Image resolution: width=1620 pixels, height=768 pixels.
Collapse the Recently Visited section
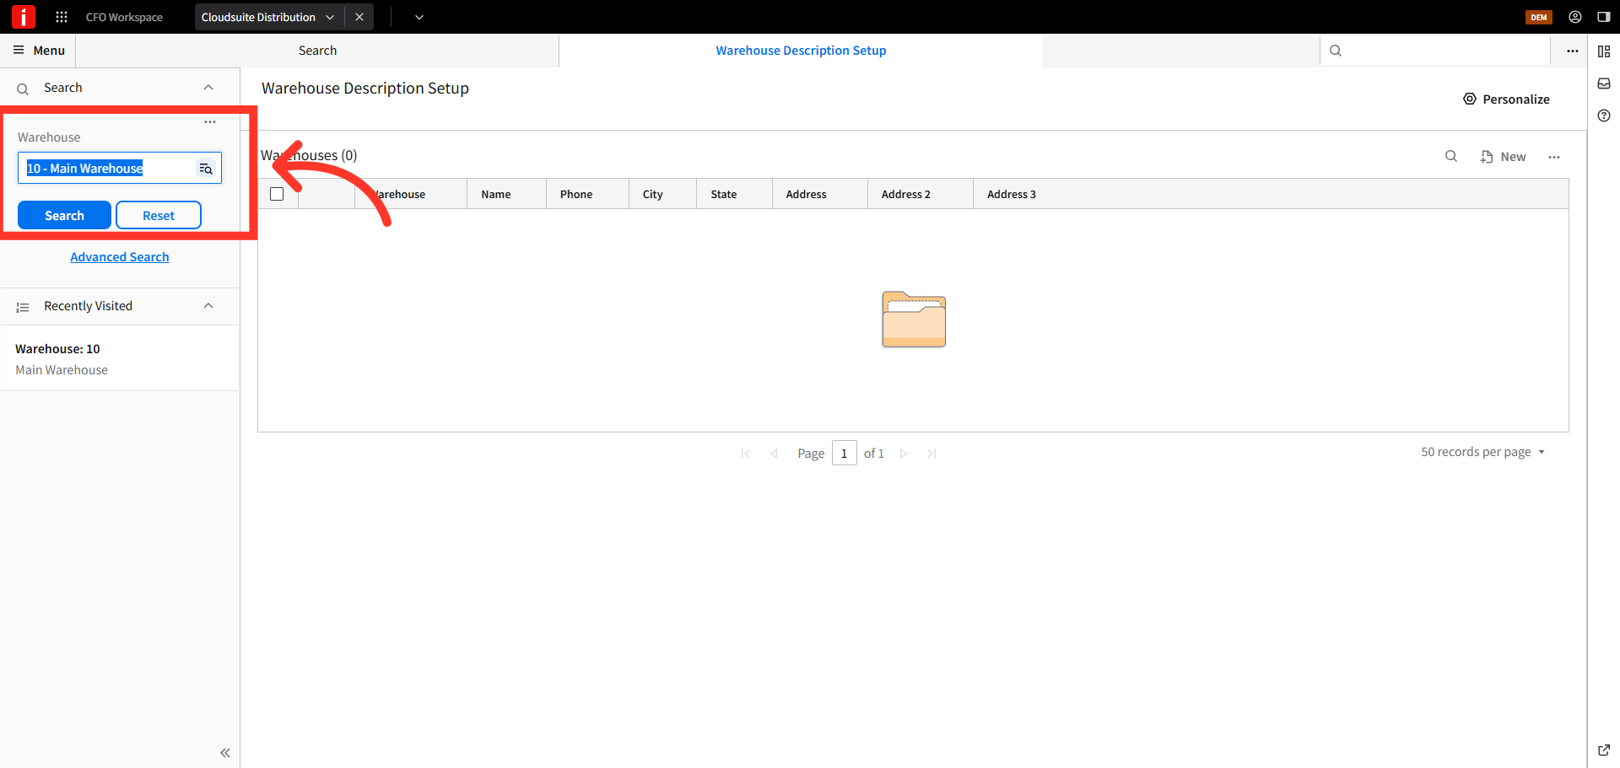tap(208, 306)
